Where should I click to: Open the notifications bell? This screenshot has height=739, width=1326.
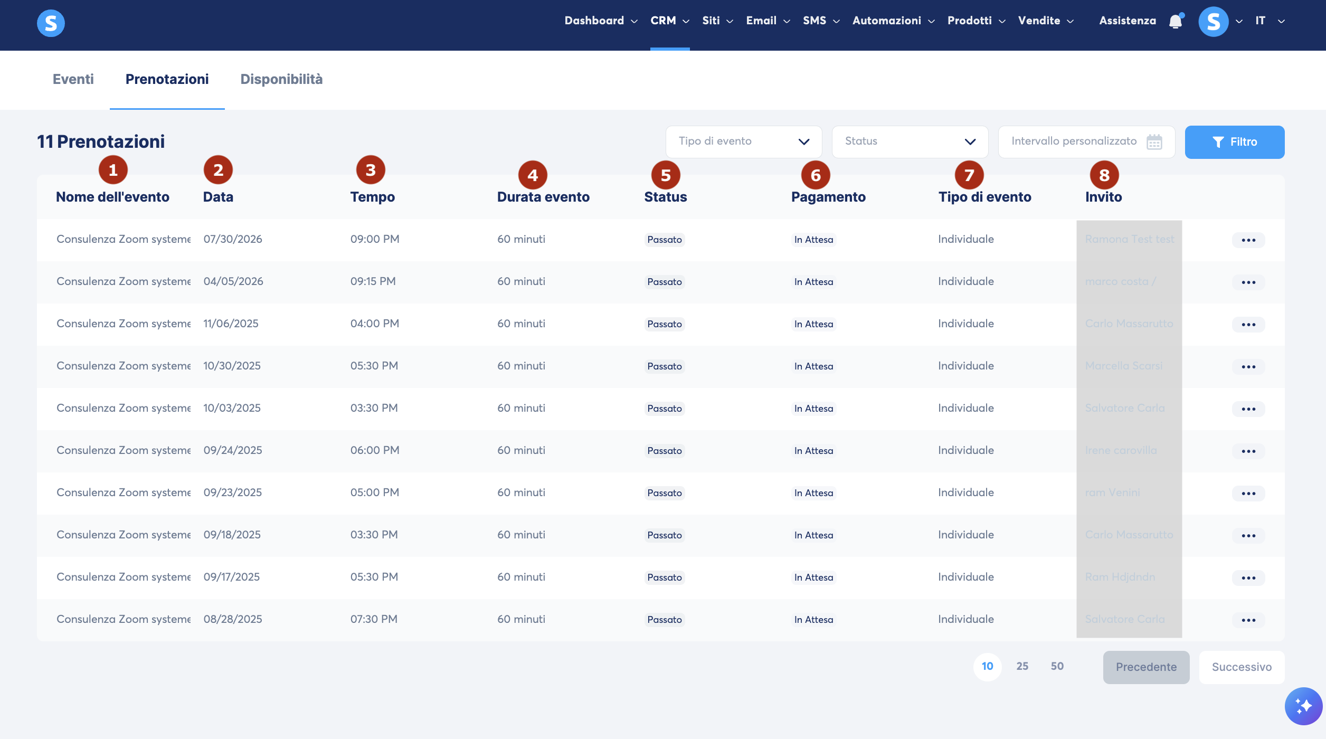click(x=1176, y=21)
